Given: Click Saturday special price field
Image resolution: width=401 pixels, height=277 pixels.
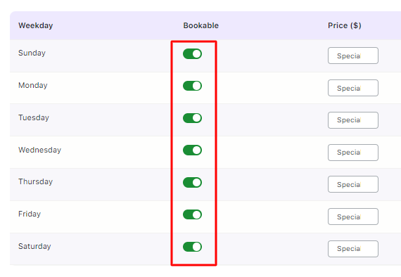Looking at the screenshot, I should 353,249.
